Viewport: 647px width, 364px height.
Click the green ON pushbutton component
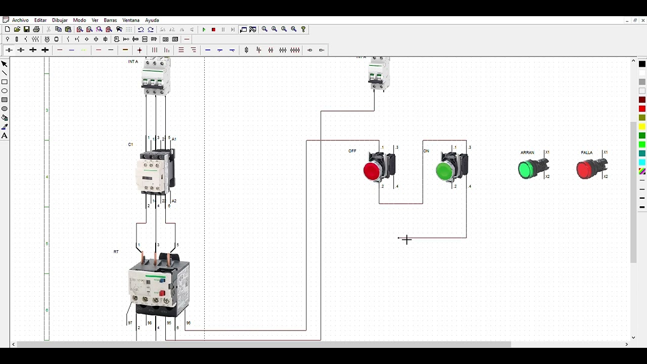tap(452, 168)
